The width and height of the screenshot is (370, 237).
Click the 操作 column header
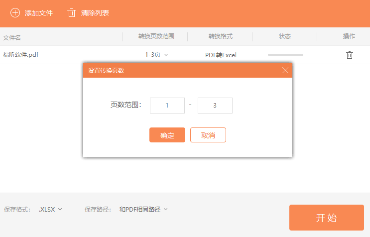(x=349, y=36)
